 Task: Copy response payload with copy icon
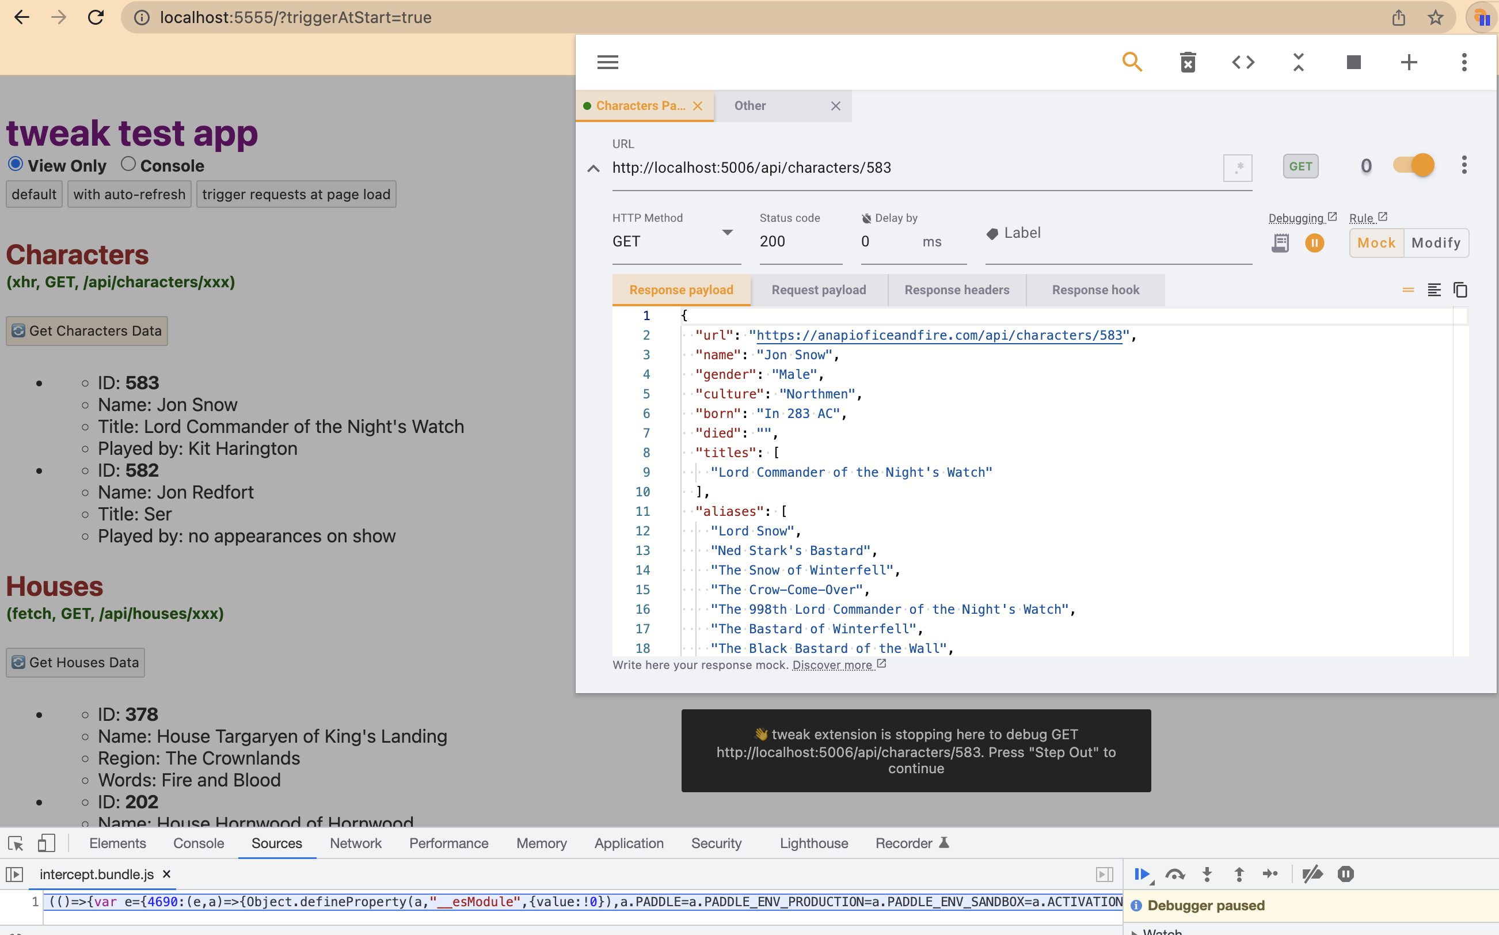[1460, 290]
